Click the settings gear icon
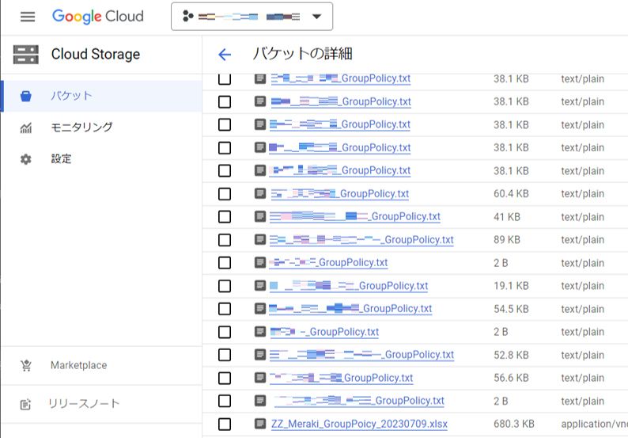 26,159
